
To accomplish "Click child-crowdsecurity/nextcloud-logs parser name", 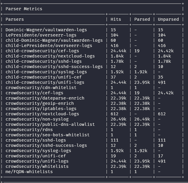I will click(x=50, y=56).
